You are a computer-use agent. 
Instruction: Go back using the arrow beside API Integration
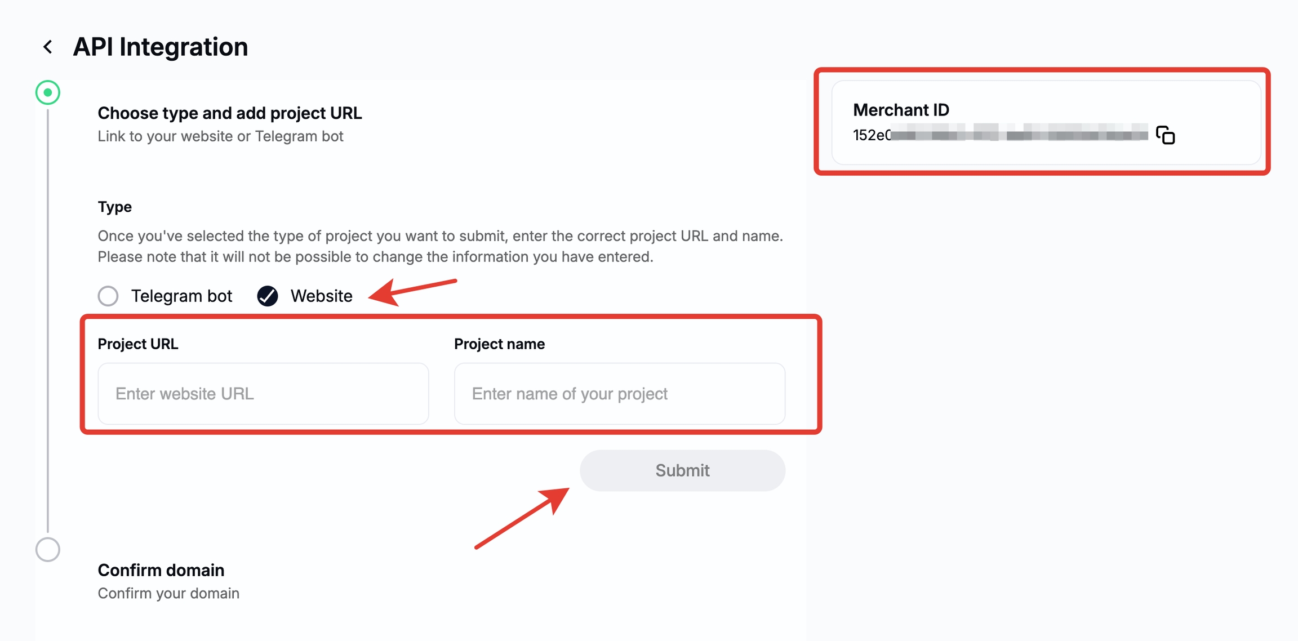[x=48, y=47]
